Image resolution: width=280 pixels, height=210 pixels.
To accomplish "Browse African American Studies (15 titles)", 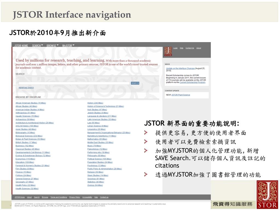I will click(x=31, y=103).
